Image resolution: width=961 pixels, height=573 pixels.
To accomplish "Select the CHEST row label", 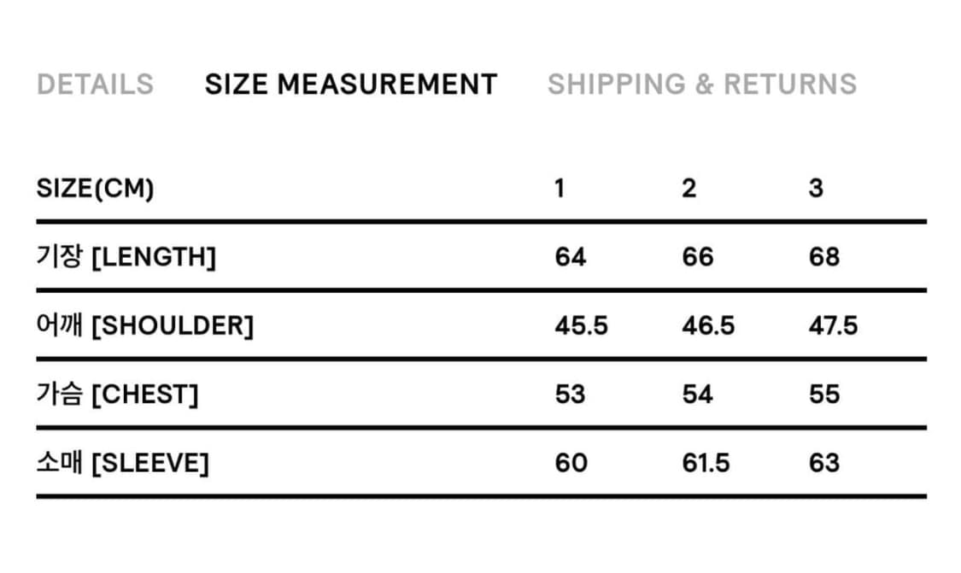I will click(117, 395).
